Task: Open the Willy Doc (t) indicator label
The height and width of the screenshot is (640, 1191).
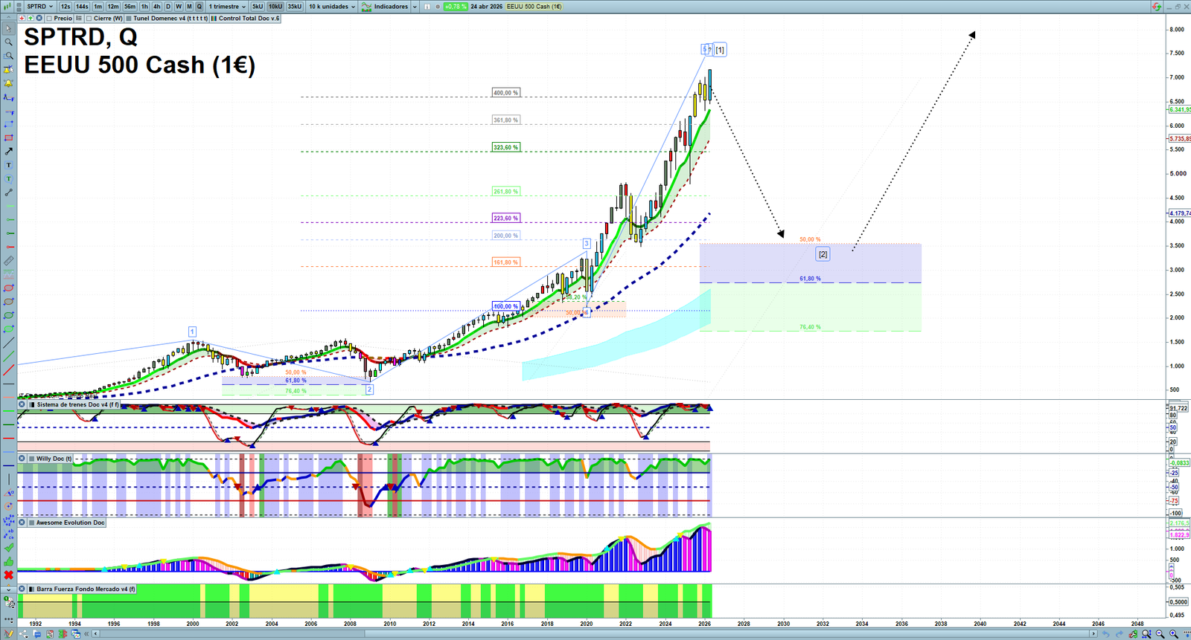Action: pos(54,459)
